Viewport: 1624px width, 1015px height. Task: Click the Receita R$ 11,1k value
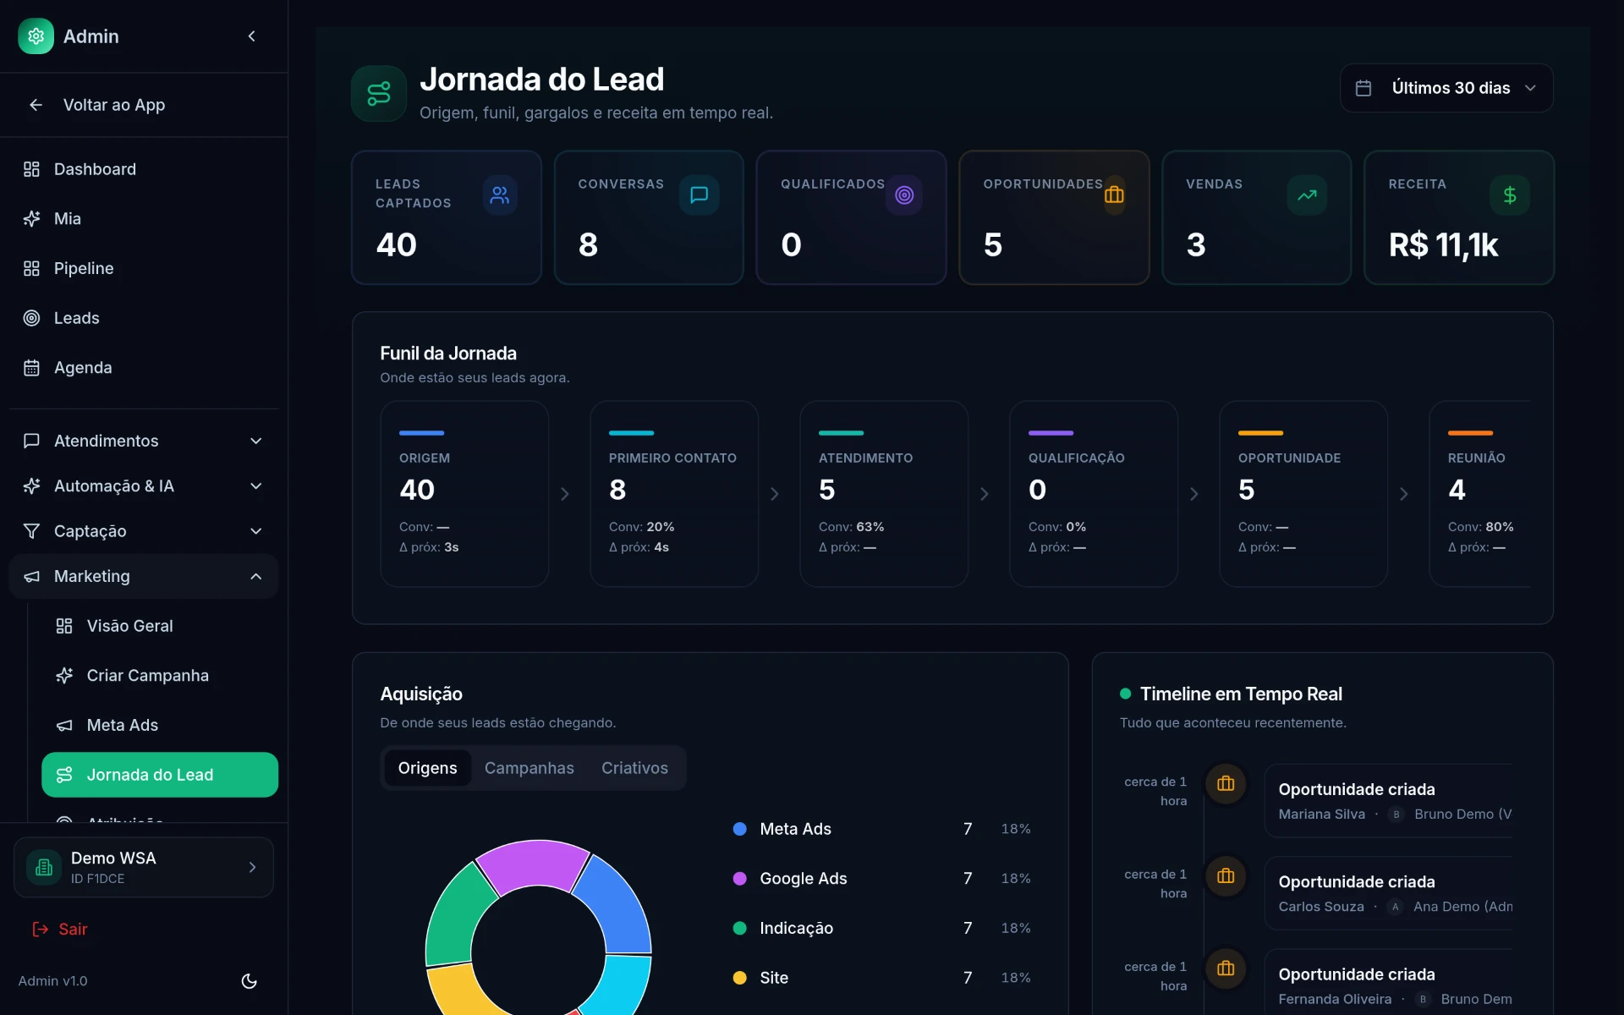[1443, 245]
